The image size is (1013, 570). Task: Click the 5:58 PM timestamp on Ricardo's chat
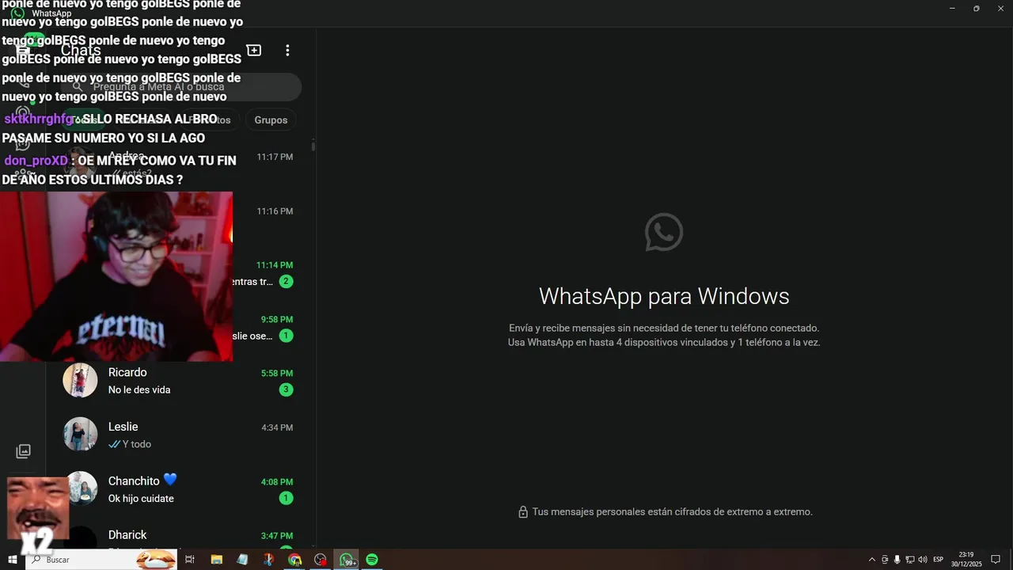point(277,373)
